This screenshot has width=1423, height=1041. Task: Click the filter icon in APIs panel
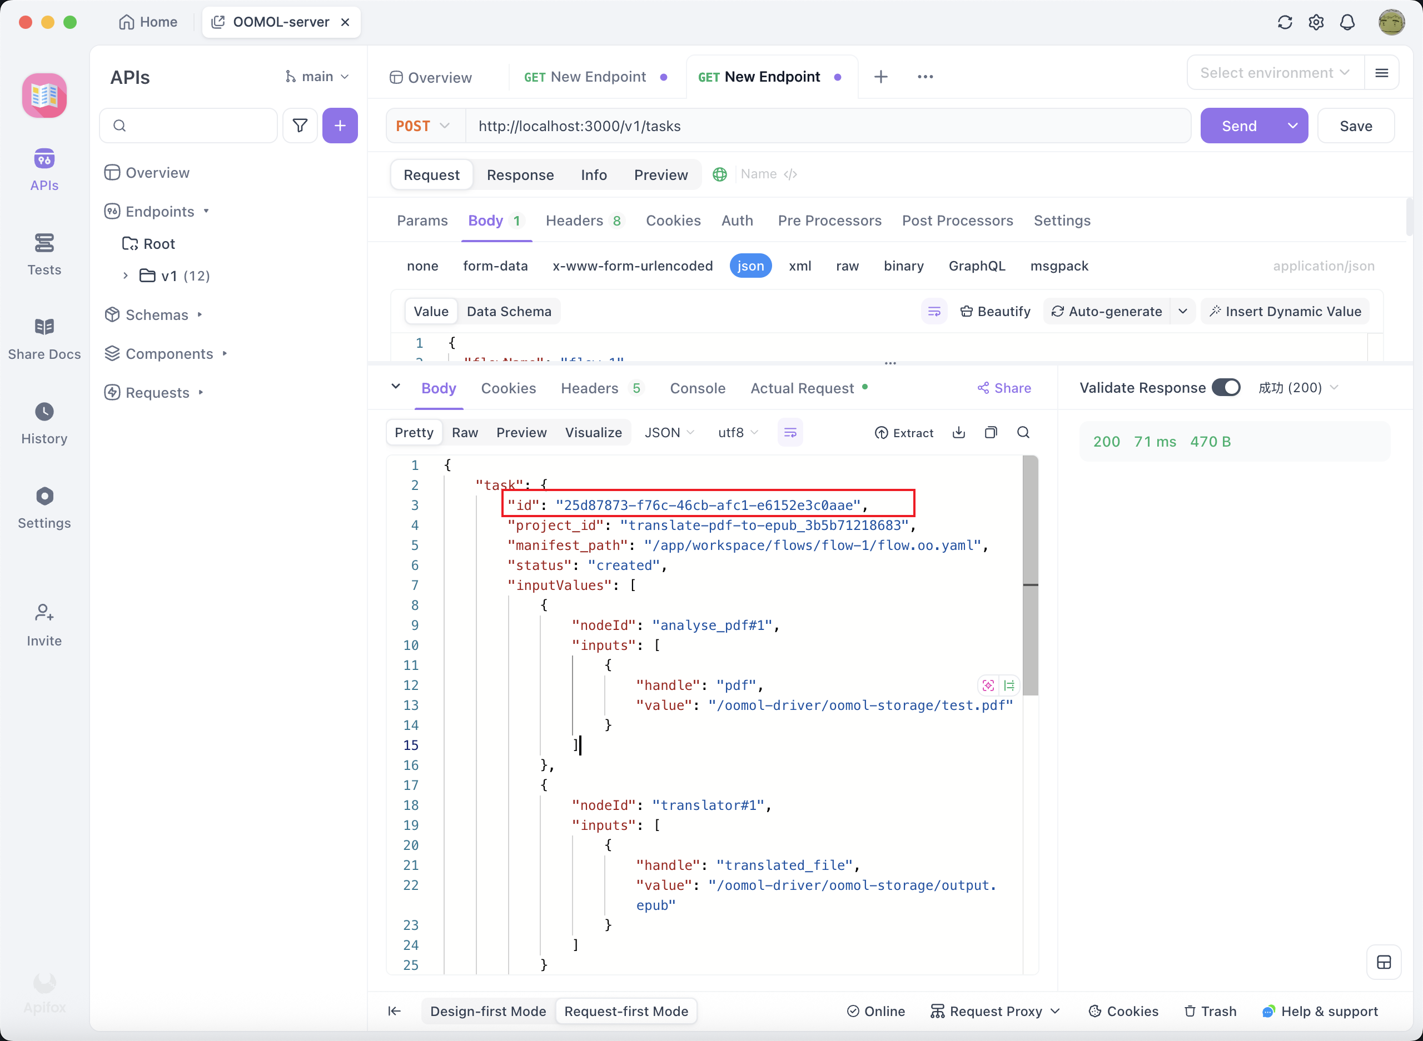[300, 126]
